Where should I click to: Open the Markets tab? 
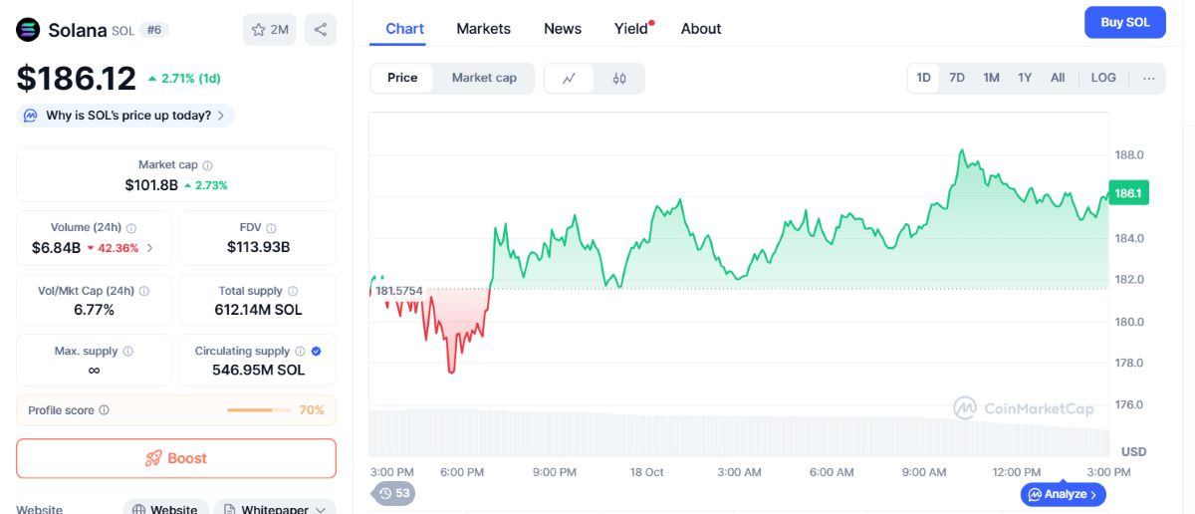(x=483, y=29)
